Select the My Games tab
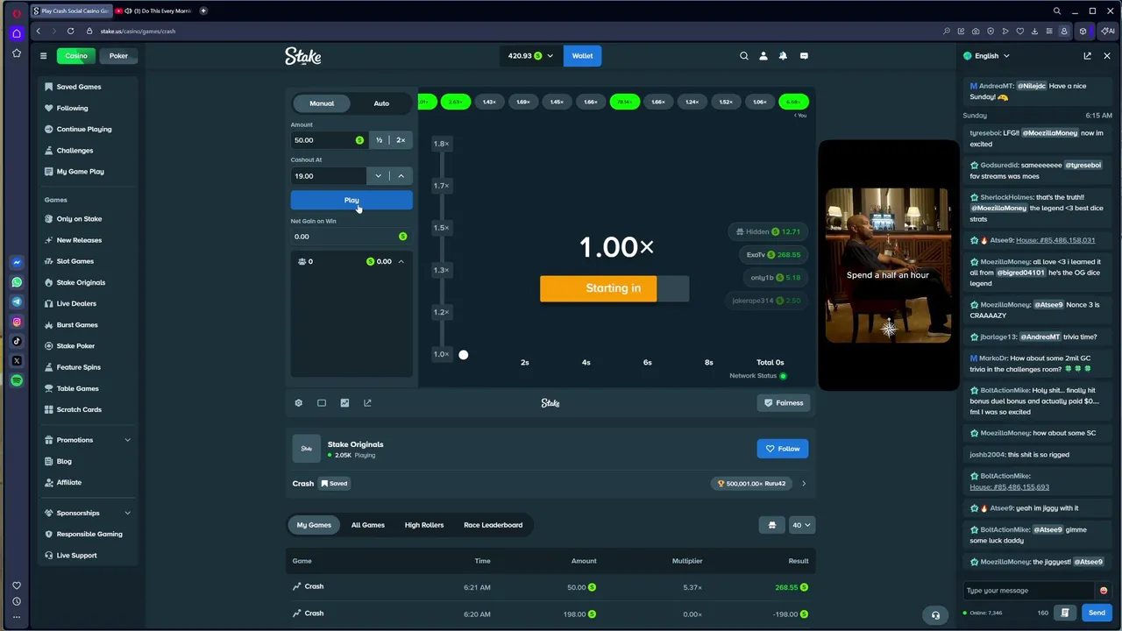This screenshot has height=631, width=1122. (314, 525)
